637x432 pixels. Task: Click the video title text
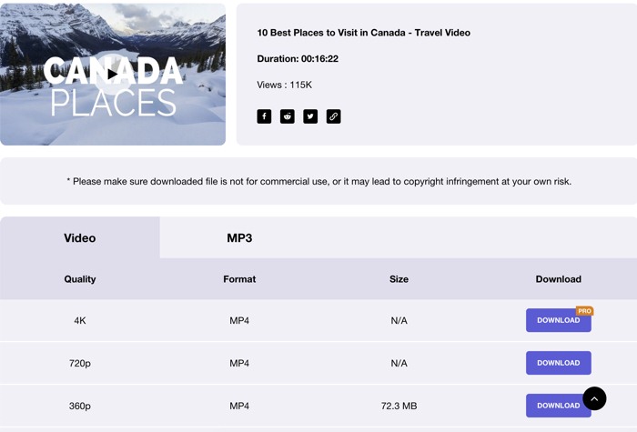(x=363, y=33)
